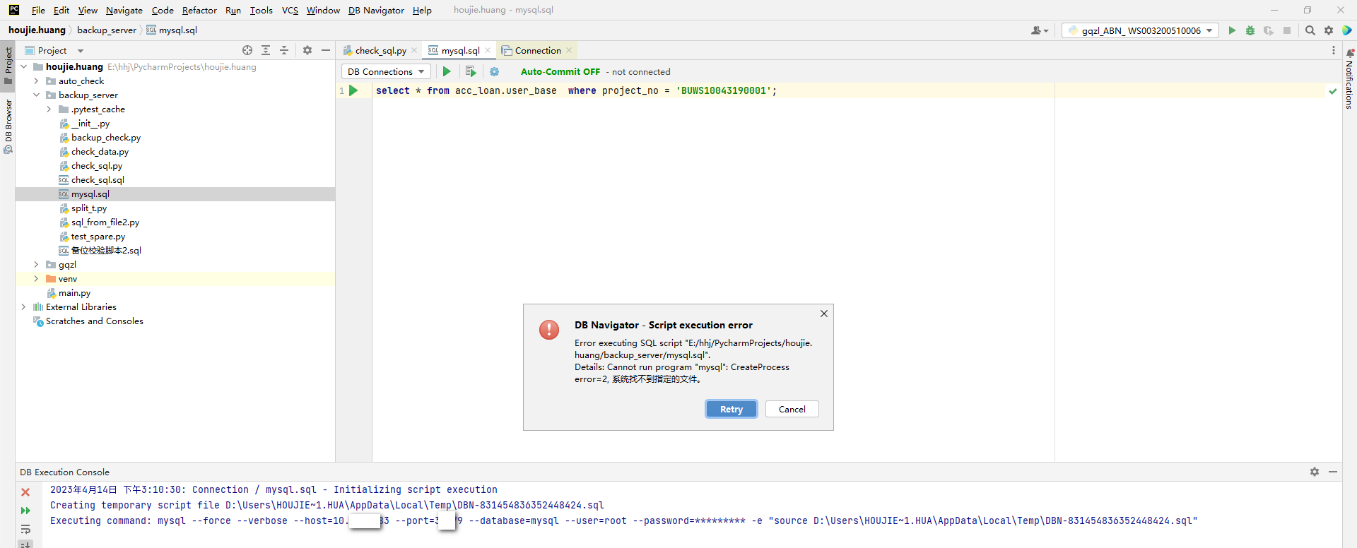Click Run with Coverage icon in top toolbar
Viewport: 1357px width, 548px height.
[1269, 30]
